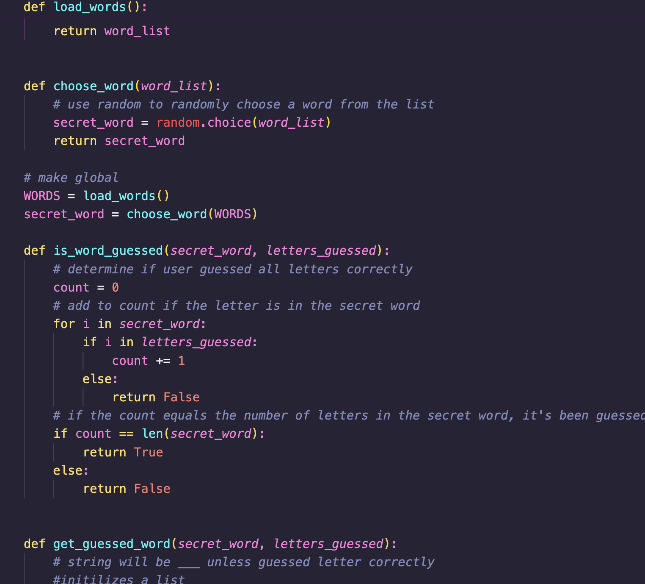
Task: Click the choose_word(WORDS) call
Action: [192, 214]
